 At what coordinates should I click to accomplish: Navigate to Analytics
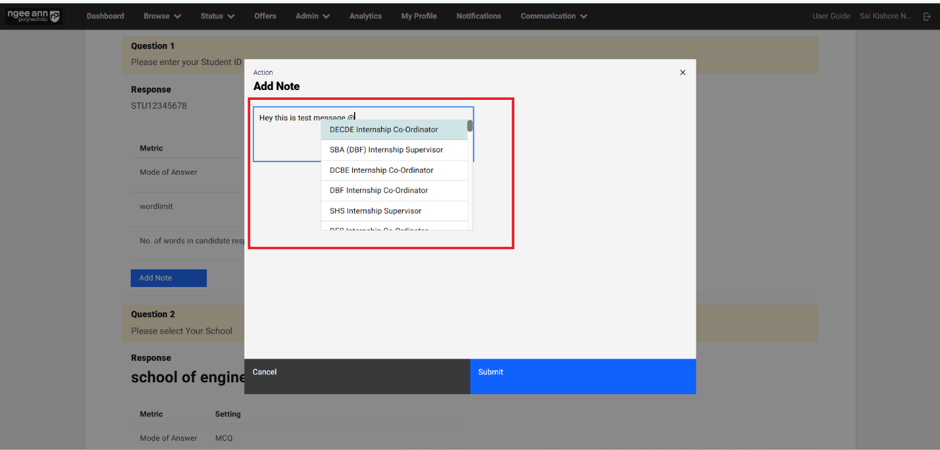365,16
